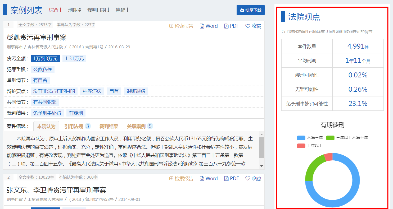
Task: Open 检索报告 for the first case
Action: point(181,26)
